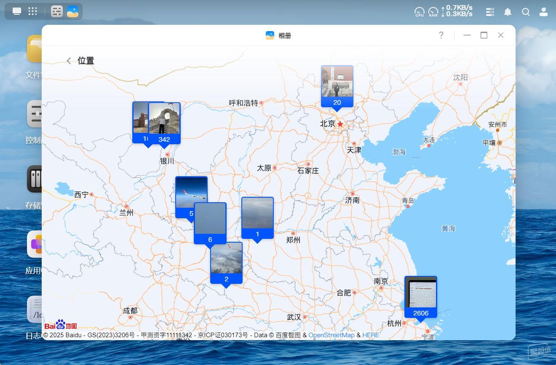Click the 成都 city label

point(130,311)
